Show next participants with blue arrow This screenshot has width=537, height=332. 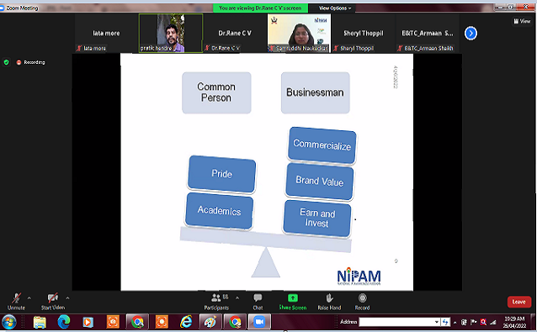(471, 33)
